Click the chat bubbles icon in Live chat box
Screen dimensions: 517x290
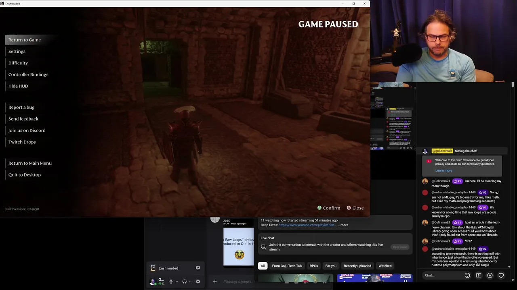click(x=264, y=247)
